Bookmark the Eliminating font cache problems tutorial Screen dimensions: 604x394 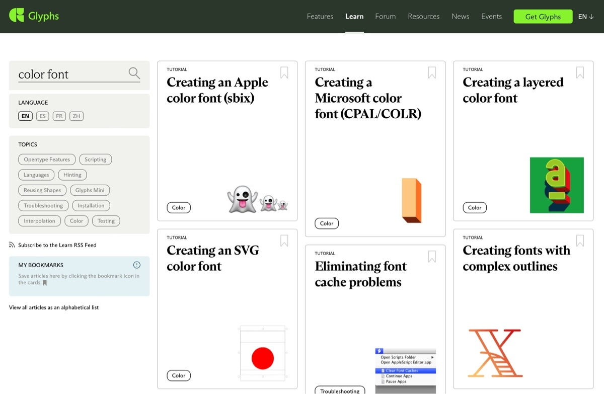coord(432,257)
